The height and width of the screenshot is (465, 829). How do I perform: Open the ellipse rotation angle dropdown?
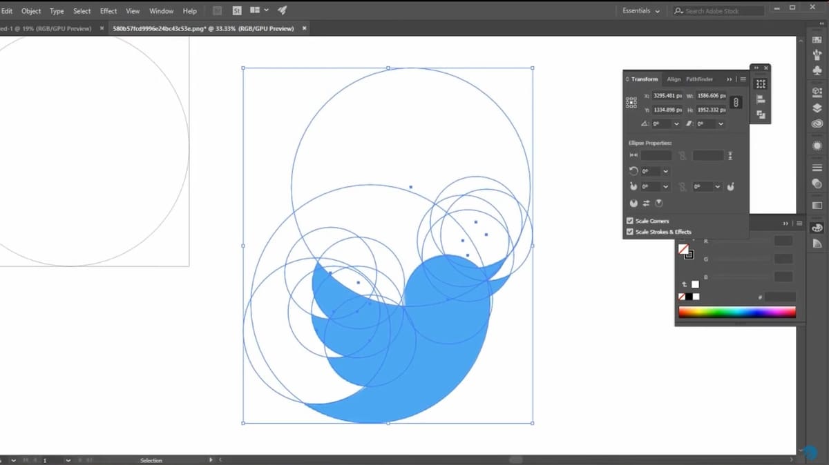pos(665,171)
